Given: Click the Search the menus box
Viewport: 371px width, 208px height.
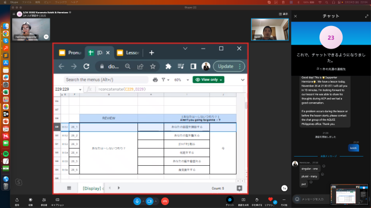Looking at the screenshot, I should 106,80.
